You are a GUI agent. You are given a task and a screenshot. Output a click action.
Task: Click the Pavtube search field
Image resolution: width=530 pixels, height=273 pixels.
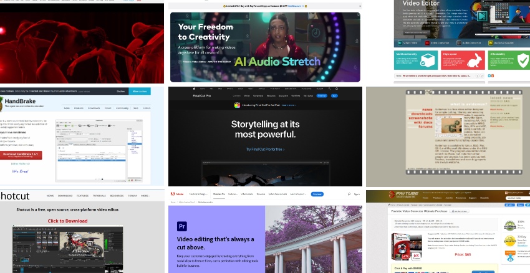click(518, 198)
